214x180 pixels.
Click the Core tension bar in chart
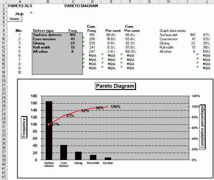(x=64, y=152)
